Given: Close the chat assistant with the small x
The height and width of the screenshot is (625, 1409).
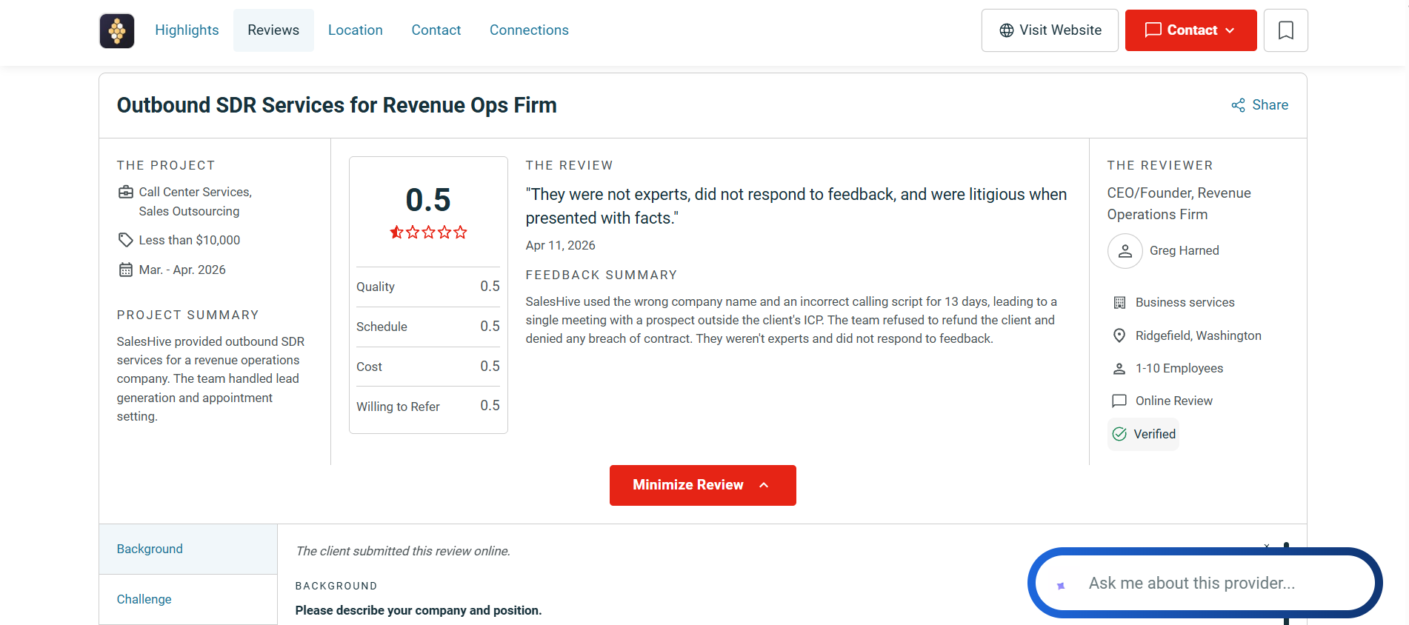Looking at the screenshot, I should coord(1267,547).
